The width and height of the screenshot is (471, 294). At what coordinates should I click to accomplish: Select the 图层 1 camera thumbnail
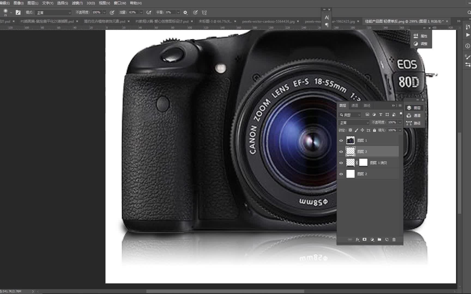click(351, 140)
